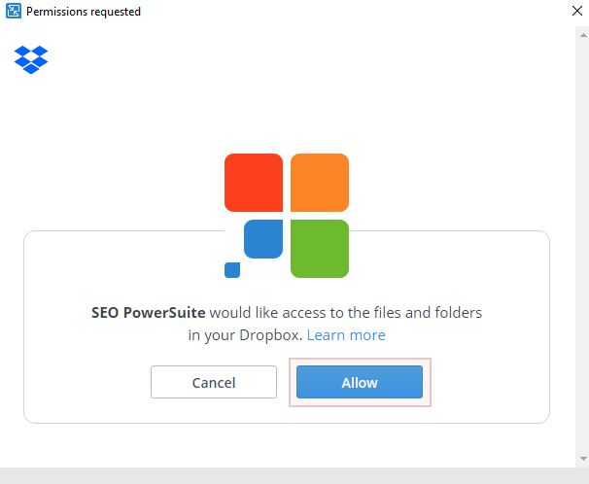Image resolution: width=589 pixels, height=484 pixels.
Task: Click the word Dropbox in the message
Action: [x=270, y=335]
